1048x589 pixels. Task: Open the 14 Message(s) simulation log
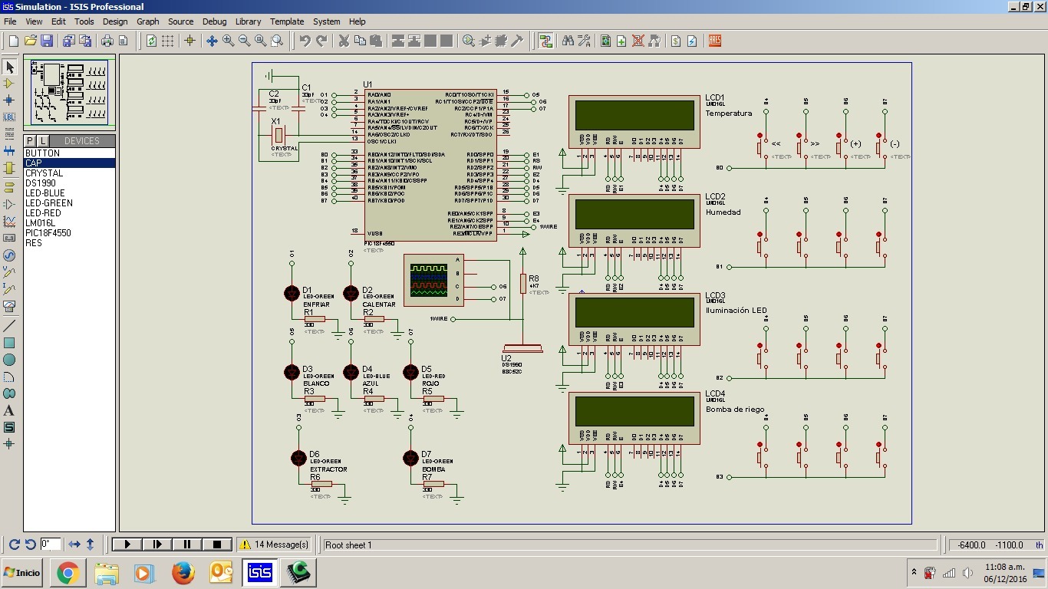tap(274, 545)
